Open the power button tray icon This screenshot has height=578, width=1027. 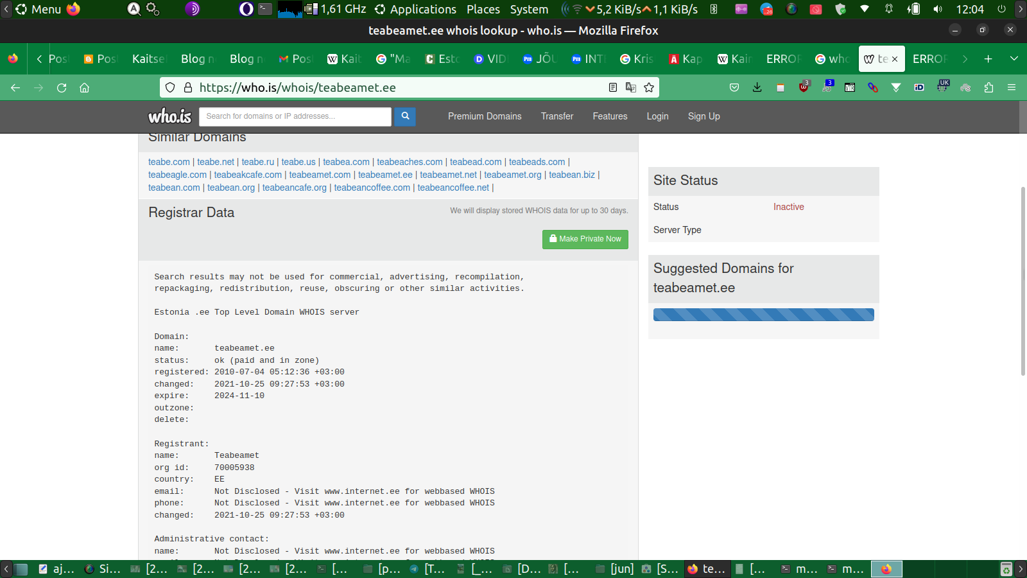click(x=1001, y=9)
